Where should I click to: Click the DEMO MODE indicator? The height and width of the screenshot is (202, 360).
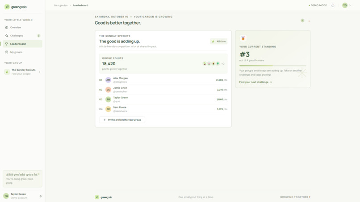(318, 5)
